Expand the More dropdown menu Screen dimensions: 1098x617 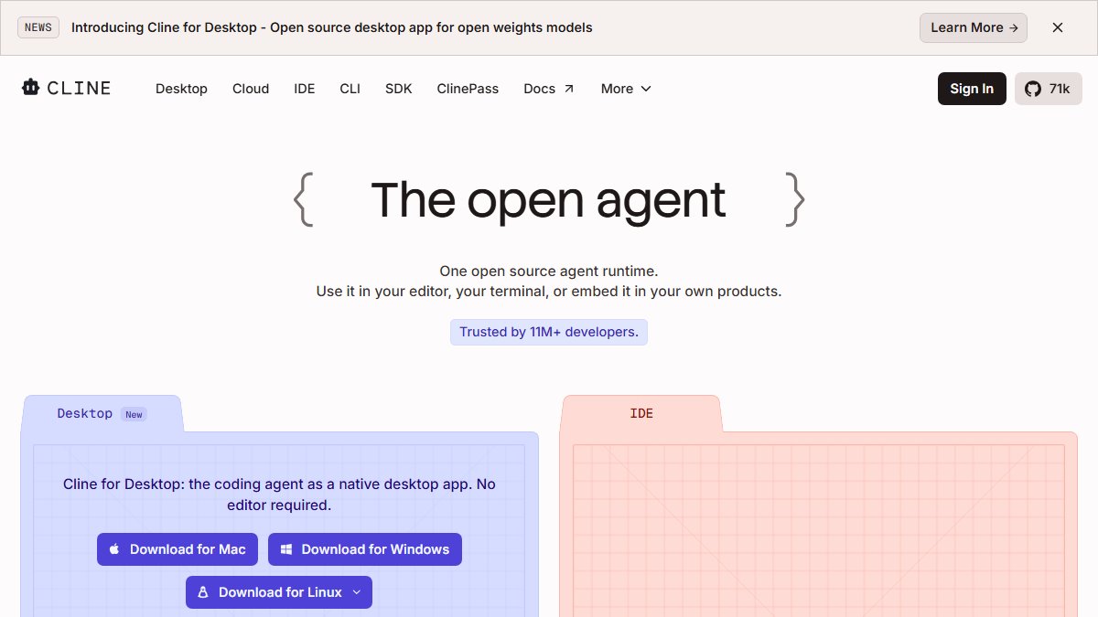coord(627,89)
